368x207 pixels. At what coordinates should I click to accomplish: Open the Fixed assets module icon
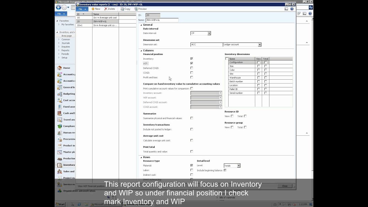pyautogui.click(x=60, y=107)
